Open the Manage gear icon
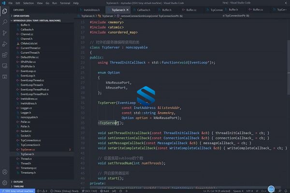Image resolution: width=290 pixels, height=193 pixels. pyautogui.click(x=5, y=183)
